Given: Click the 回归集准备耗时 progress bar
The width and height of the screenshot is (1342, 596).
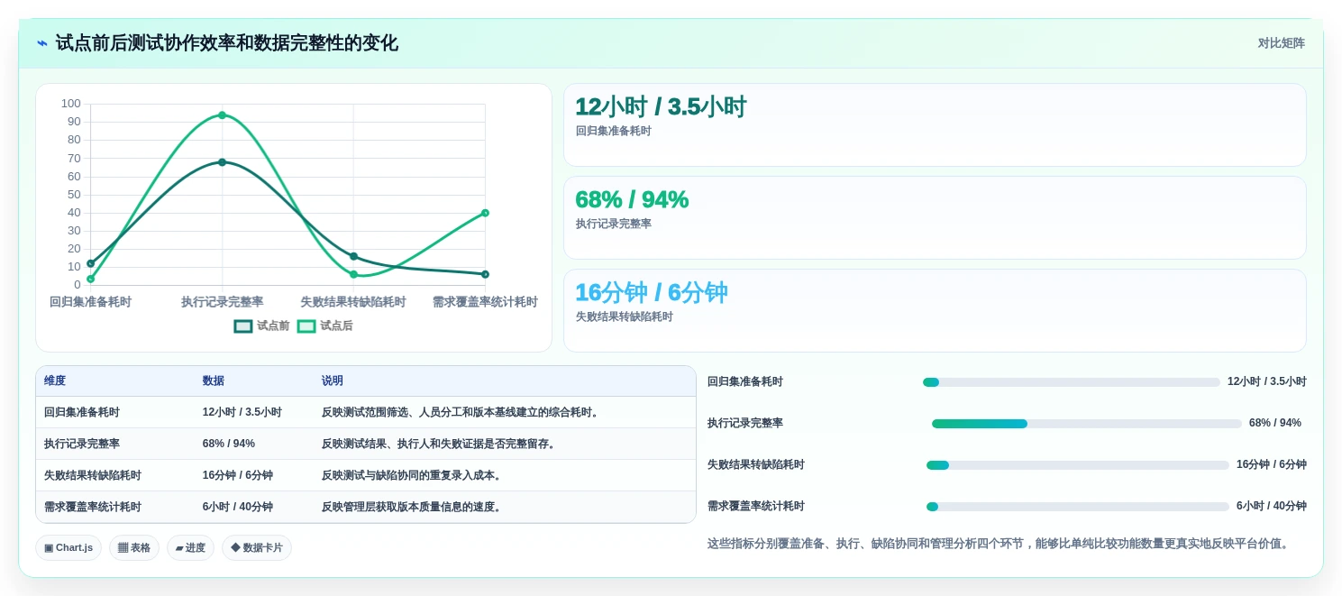Looking at the screenshot, I should pyautogui.click(x=1072, y=382).
